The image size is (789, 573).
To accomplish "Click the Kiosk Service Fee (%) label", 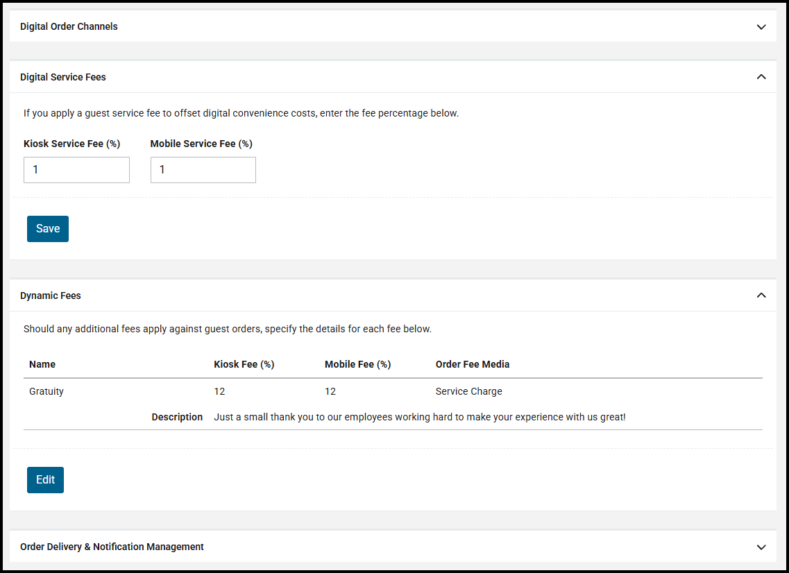I will coord(71,144).
